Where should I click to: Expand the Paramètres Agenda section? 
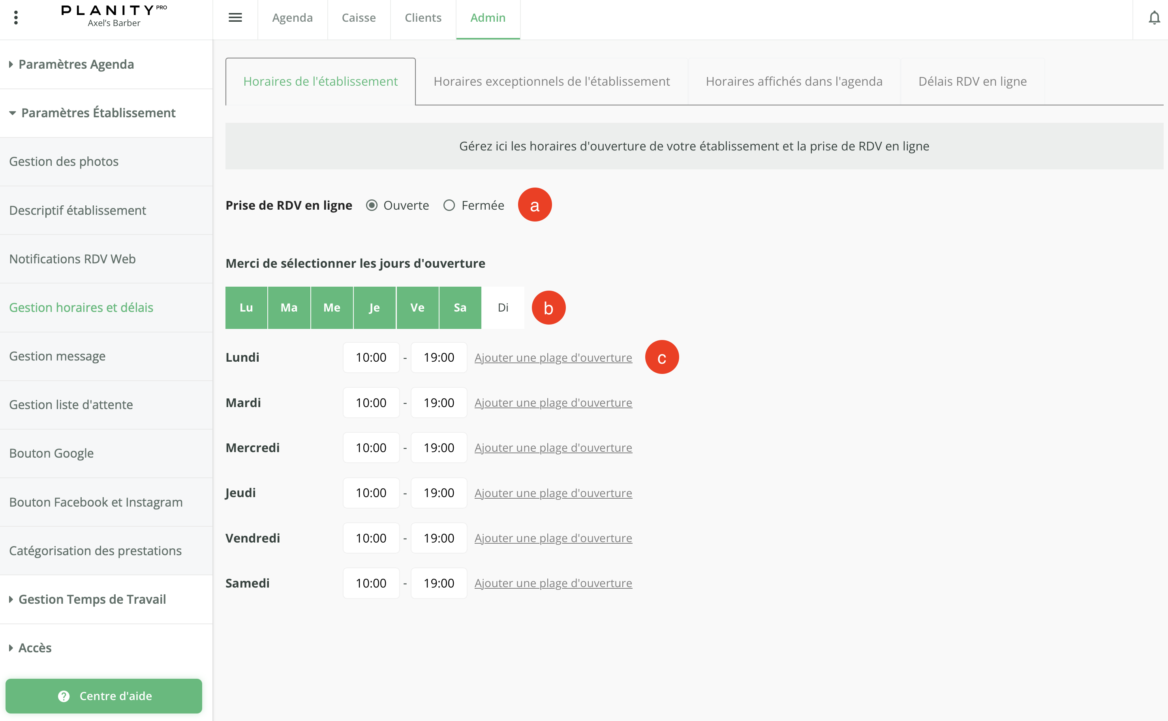pos(76,64)
